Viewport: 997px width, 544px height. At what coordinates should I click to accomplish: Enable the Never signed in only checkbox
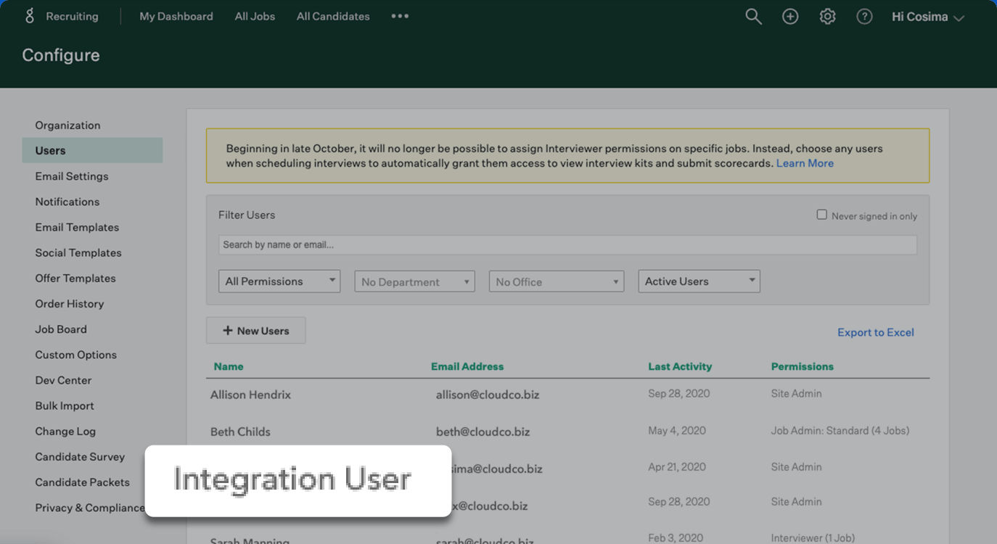(821, 215)
